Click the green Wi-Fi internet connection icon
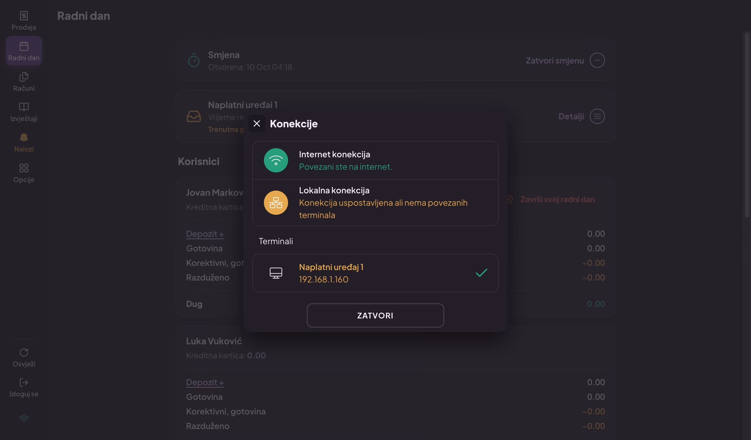 coord(276,160)
